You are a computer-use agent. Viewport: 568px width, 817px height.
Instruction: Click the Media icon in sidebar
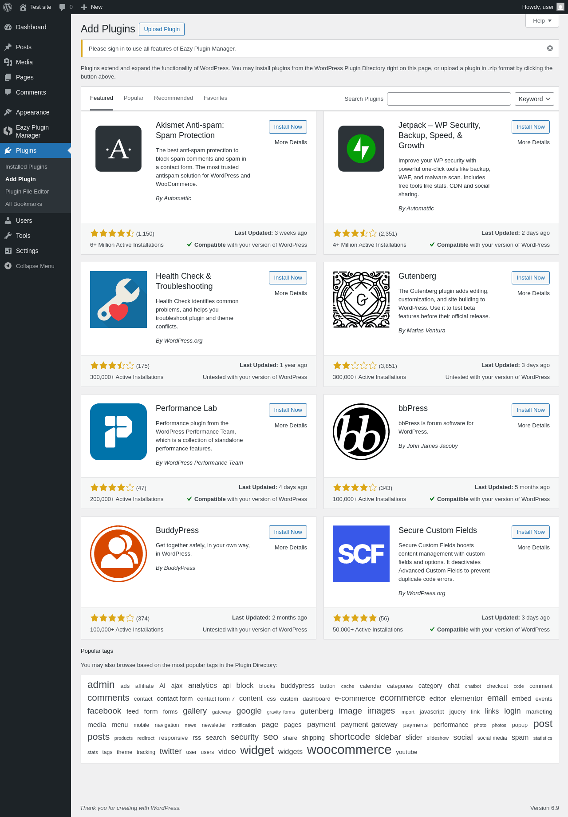click(8, 62)
